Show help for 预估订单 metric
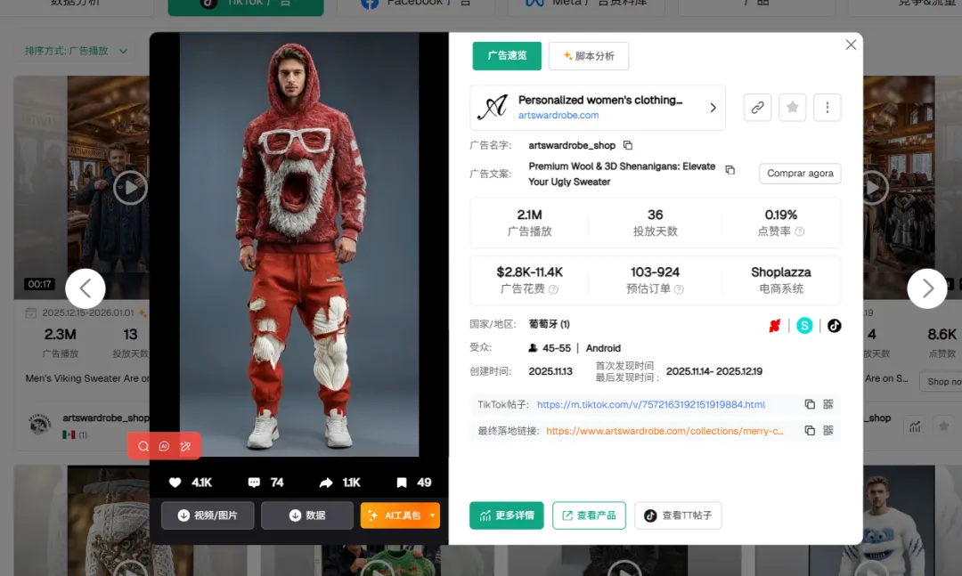Viewport: 962px width, 576px height. [679, 289]
